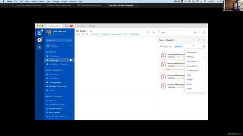The width and height of the screenshot is (243, 136).
Task: Collapse the PRIVATE CHANNELS section
Action: (54, 97)
